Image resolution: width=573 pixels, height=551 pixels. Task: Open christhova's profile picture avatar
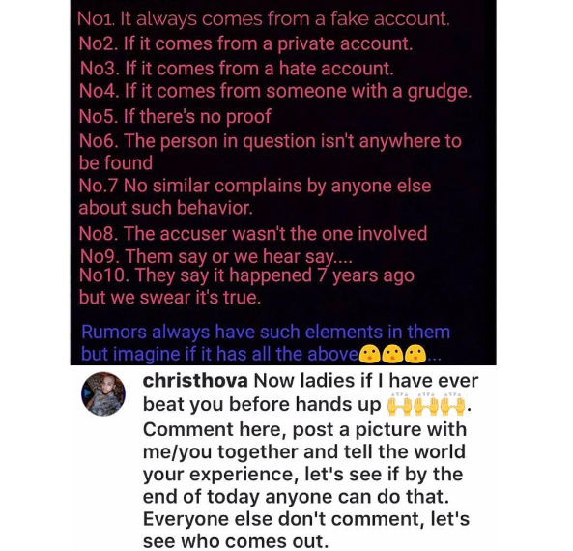(x=103, y=394)
